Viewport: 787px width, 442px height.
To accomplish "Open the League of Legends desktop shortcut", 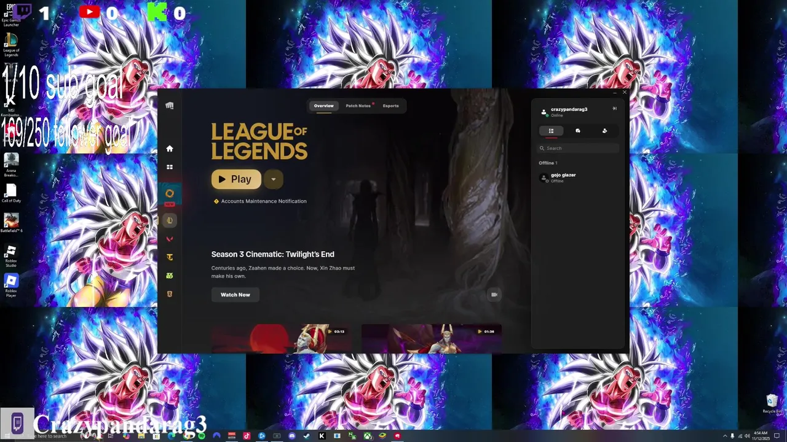I will tap(11, 45).
